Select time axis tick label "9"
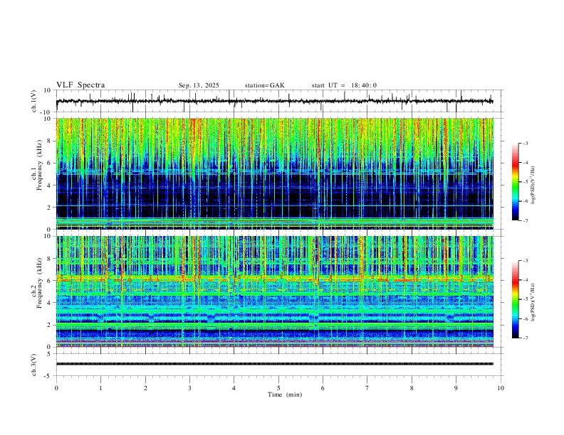 point(456,388)
